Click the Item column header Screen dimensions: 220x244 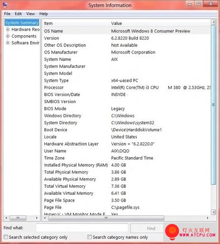[x=76, y=23]
